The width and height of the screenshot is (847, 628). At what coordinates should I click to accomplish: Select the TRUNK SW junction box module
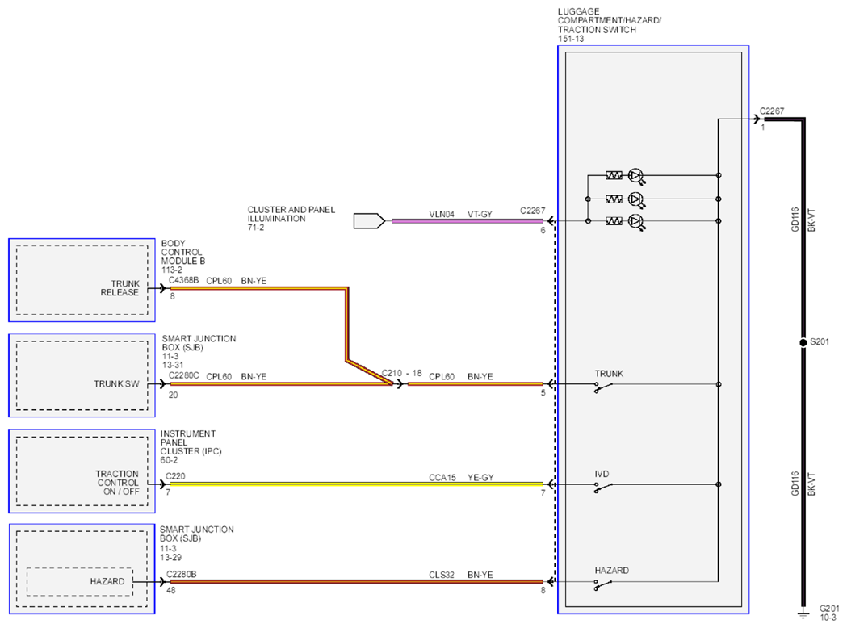82,375
